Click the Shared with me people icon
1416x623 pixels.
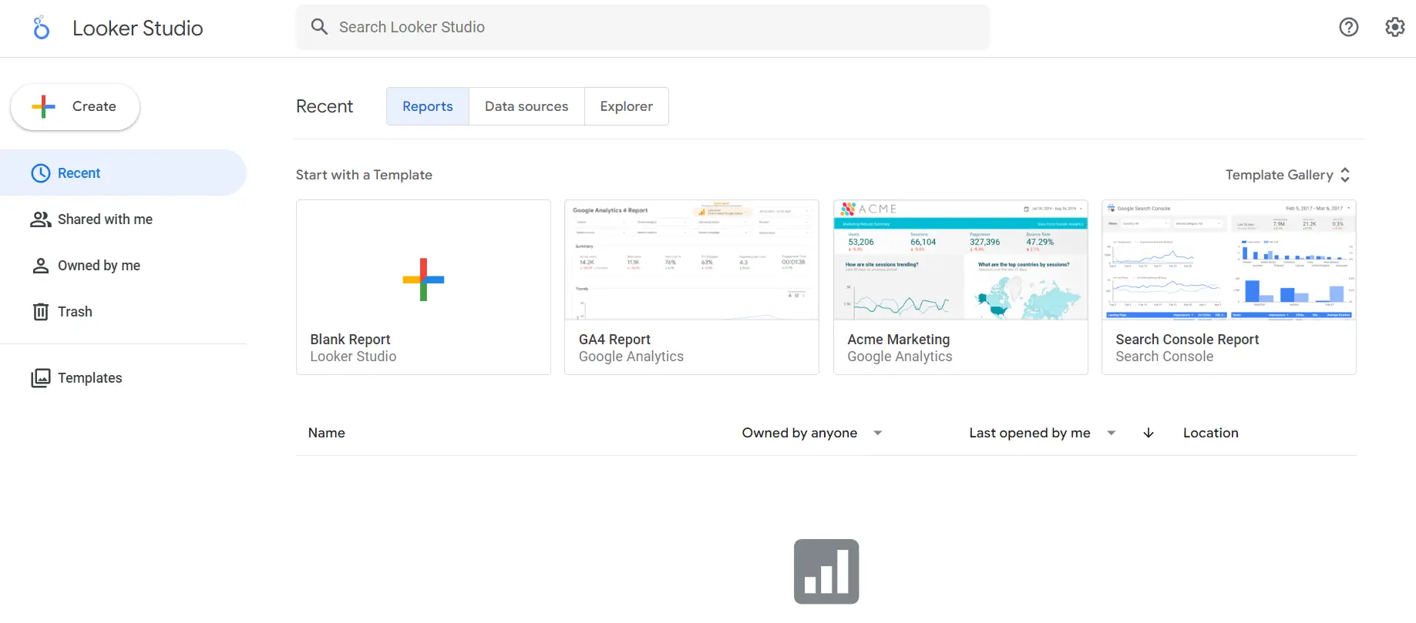pyautogui.click(x=41, y=219)
